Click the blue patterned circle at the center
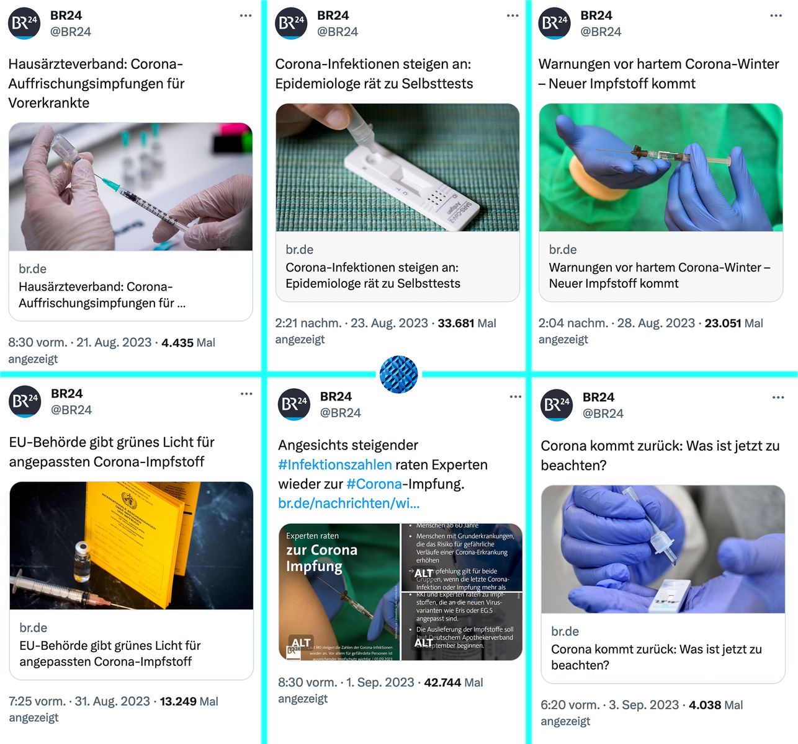This screenshot has width=798, height=744. click(398, 374)
